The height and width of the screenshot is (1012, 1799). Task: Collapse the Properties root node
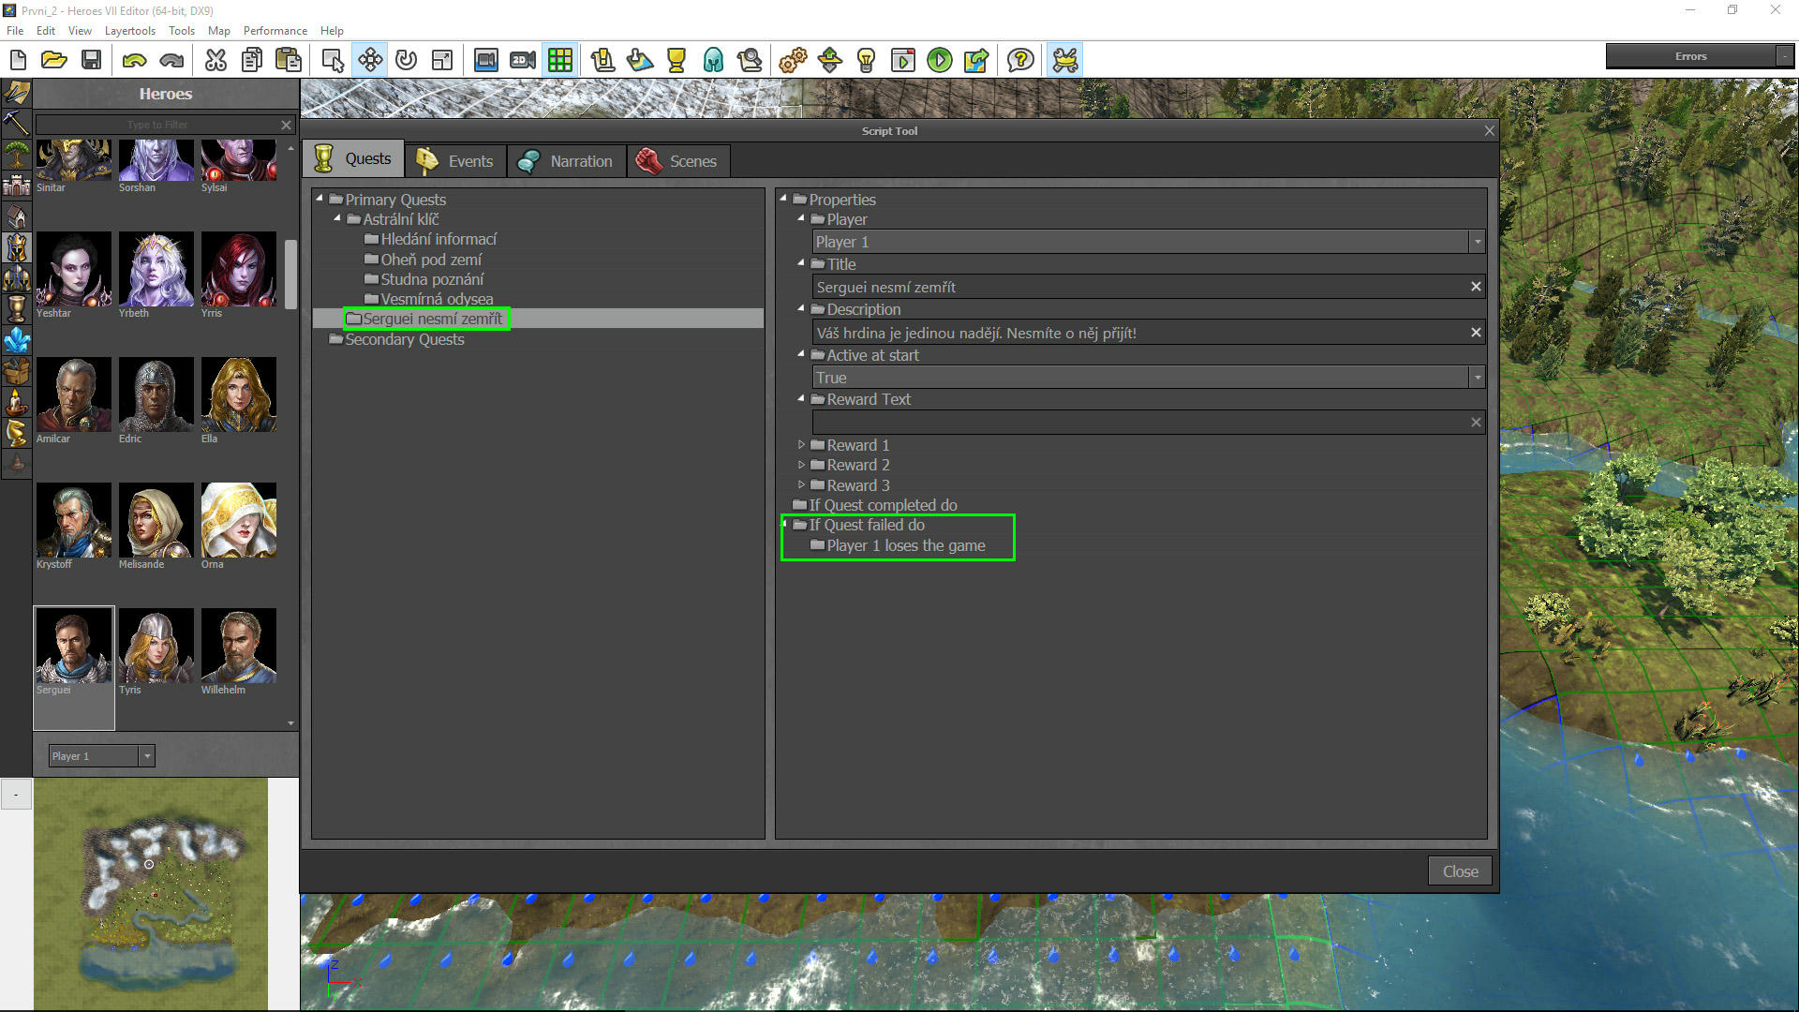[x=783, y=199]
